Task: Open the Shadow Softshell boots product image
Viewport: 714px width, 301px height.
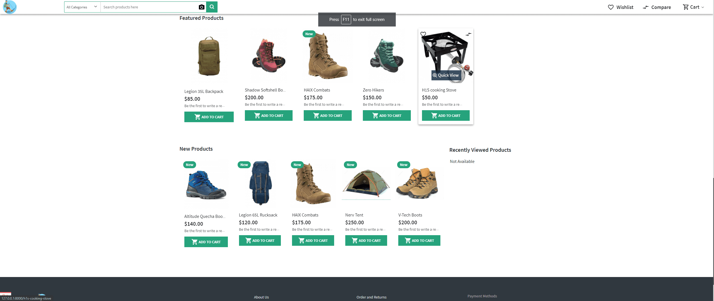Action: click(x=268, y=56)
